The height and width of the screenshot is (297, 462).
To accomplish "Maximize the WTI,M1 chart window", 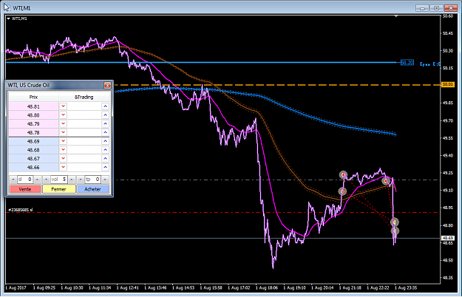I will tap(436, 8).
